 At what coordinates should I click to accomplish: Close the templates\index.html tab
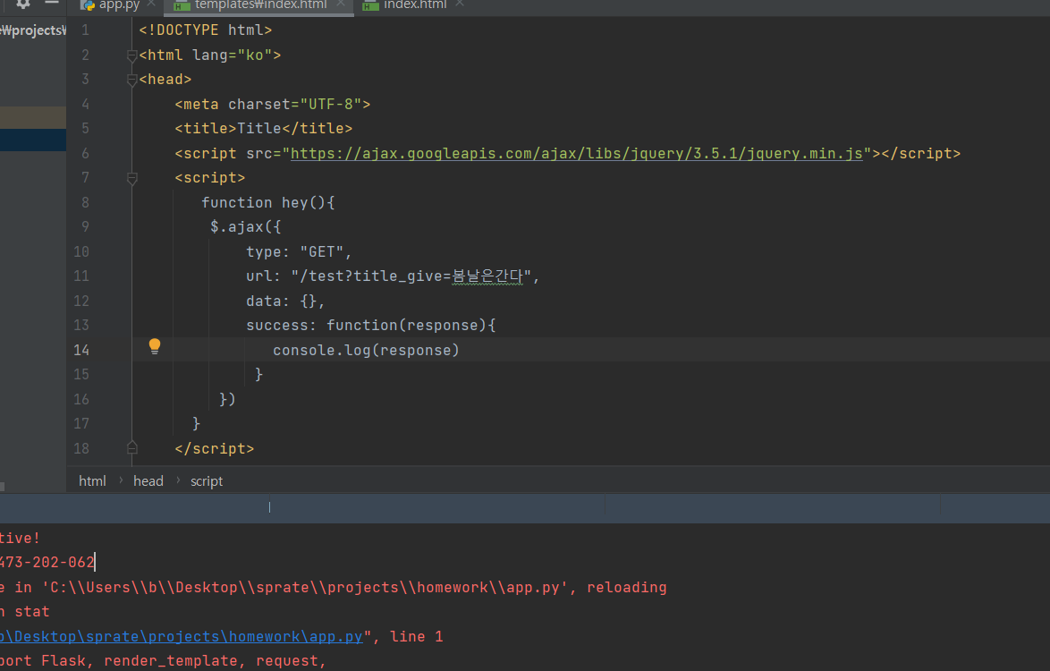pyautogui.click(x=341, y=4)
